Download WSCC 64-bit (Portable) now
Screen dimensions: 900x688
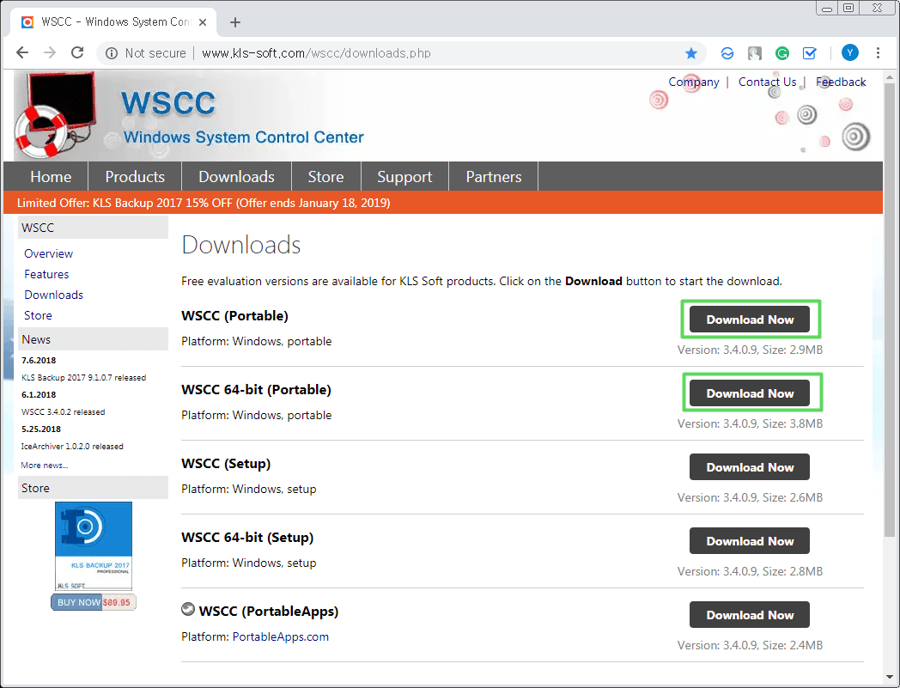(749, 393)
